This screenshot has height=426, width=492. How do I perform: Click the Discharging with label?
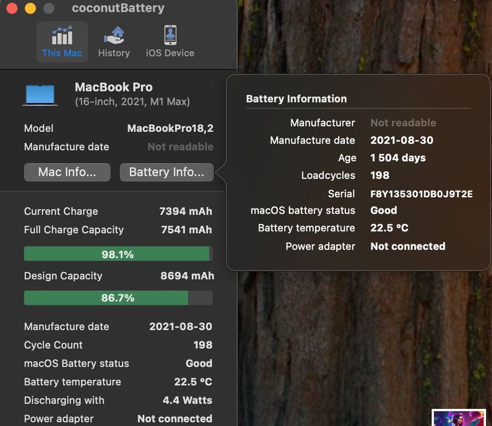click(64, 400)
